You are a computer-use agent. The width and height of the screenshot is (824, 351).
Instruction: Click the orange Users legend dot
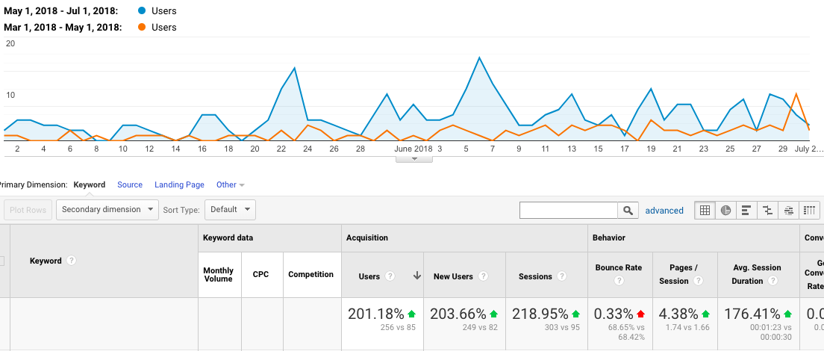[141, 28]
